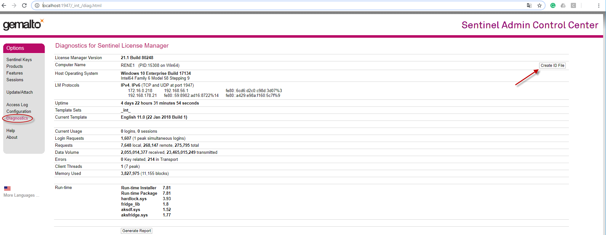The height and width of the screenshot is (235, 606).
Task: Click the gemalto logo
Action: click(x=23, y=25)
